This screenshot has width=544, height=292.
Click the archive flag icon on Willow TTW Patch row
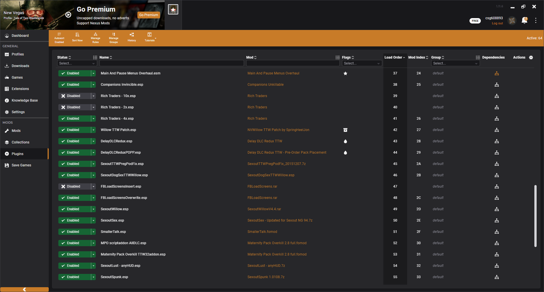click(345, 130)
